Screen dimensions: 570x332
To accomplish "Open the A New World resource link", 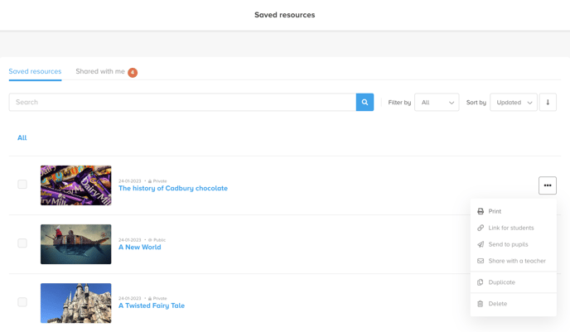I will pos(139,247).
